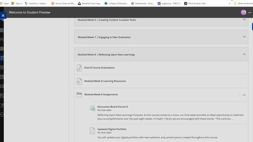Click the Learning Resources document icon

tap(79, 81)
